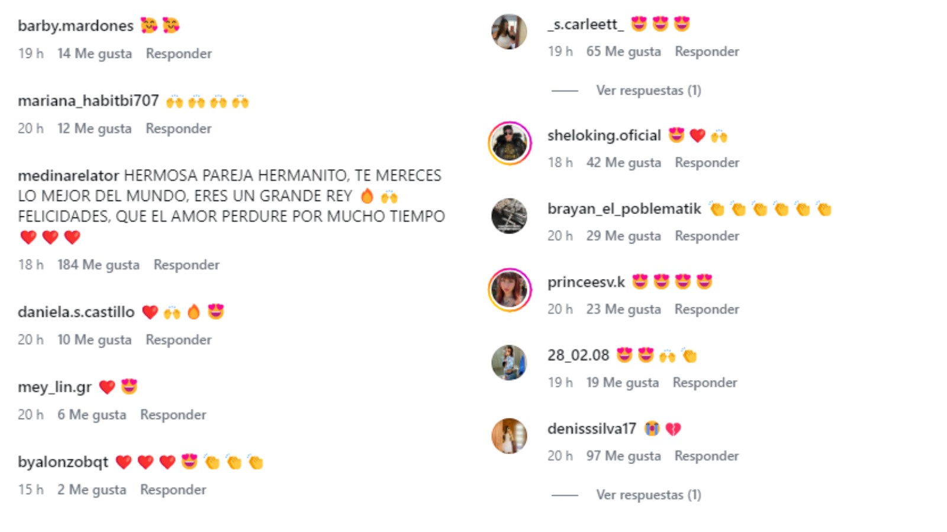Reply to byalonzobqt comment
947x532 pixels.
(173, 489)
